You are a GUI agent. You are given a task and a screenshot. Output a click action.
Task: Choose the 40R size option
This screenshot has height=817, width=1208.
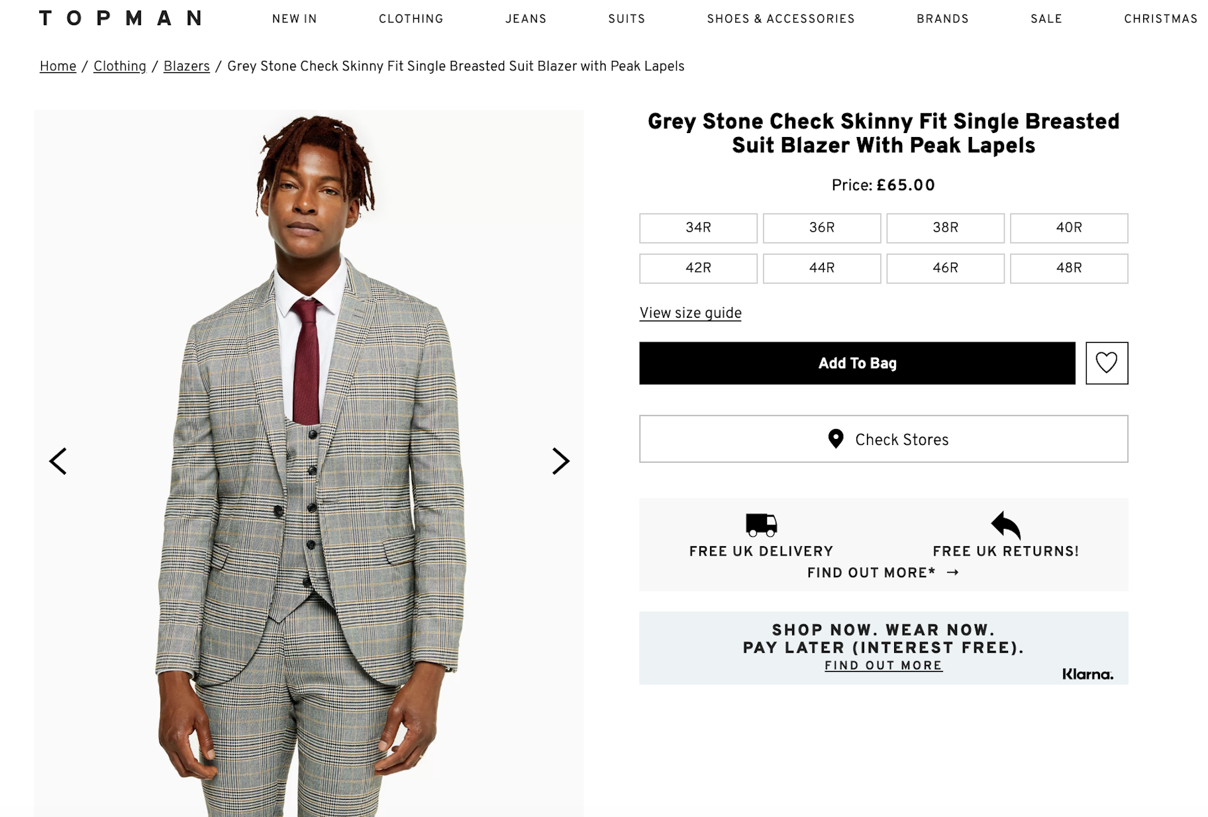(1068, 228)
